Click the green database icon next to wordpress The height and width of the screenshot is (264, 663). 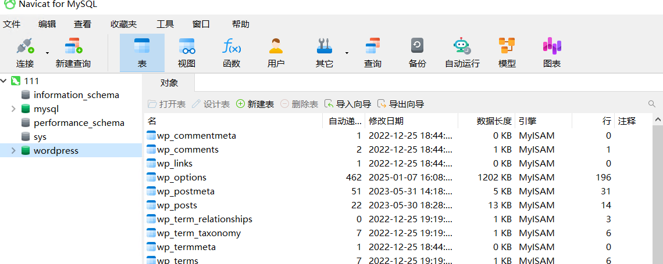click(x=26, y=150)
